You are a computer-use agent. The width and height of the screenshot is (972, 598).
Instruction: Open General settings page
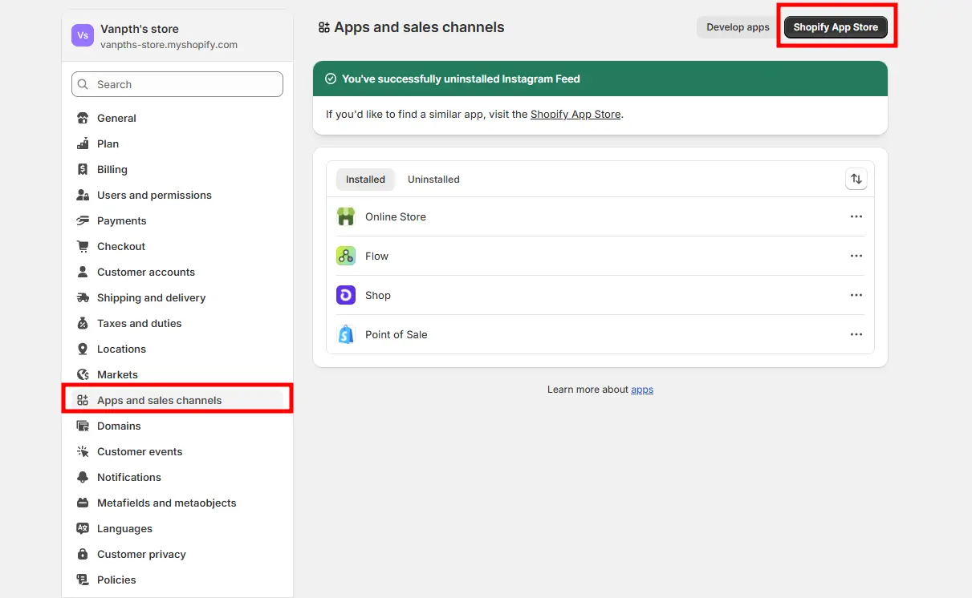[x=177, y=118]
